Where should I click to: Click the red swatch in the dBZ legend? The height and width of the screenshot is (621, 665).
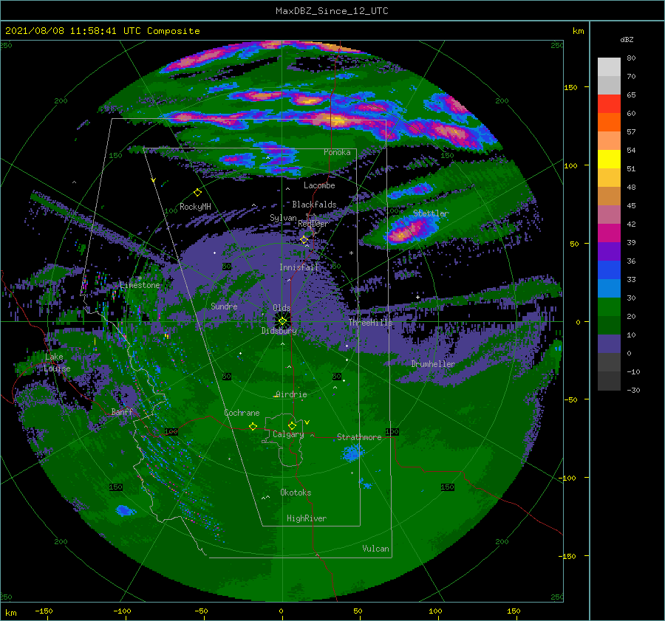(609, 104)
